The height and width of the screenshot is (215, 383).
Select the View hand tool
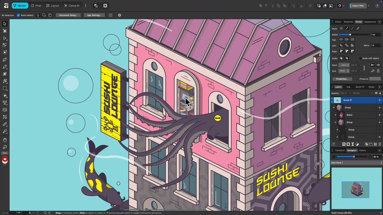click(x=5, y=140)
